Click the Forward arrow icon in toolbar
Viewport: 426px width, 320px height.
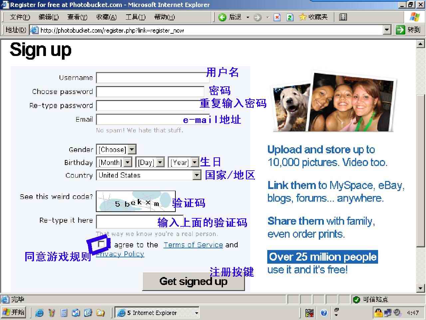coord(257,17)
